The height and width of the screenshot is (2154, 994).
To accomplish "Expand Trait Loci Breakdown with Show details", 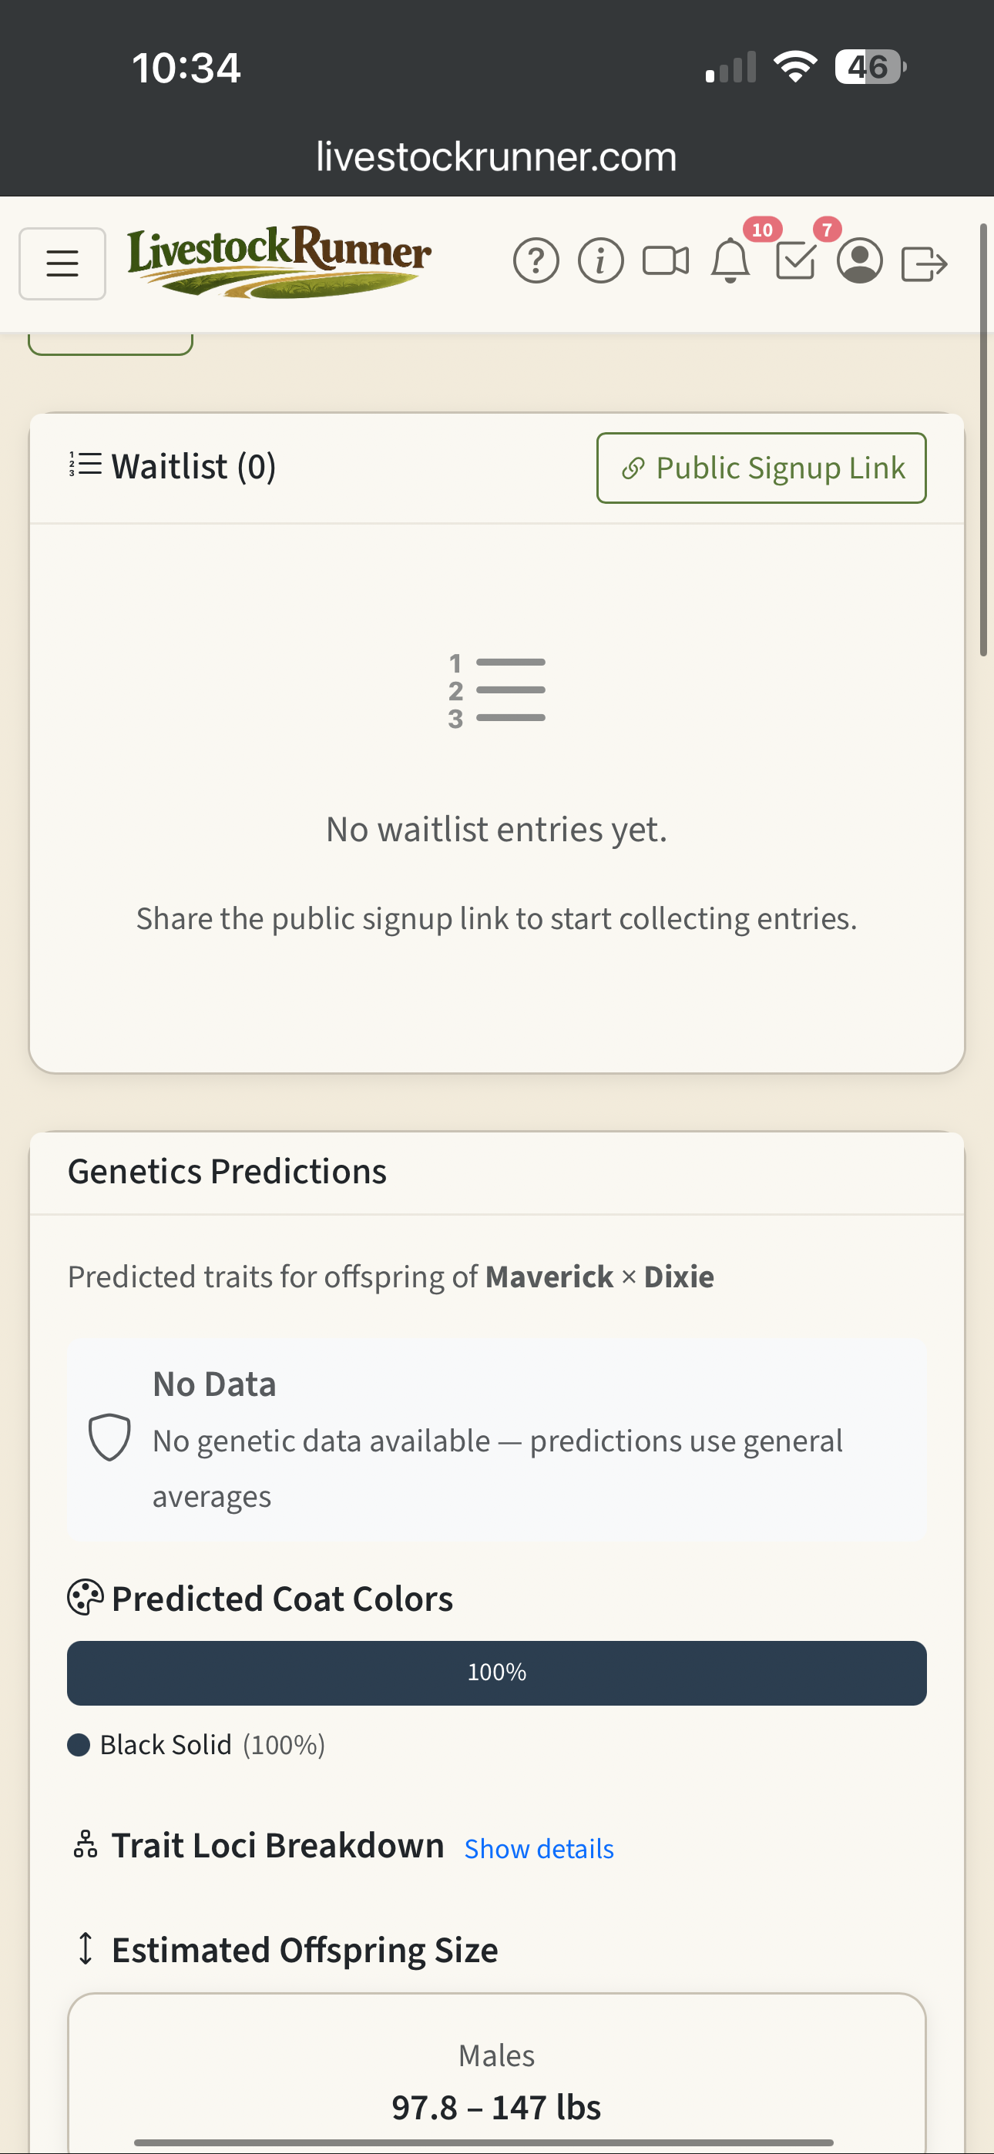I will 538,1848.
